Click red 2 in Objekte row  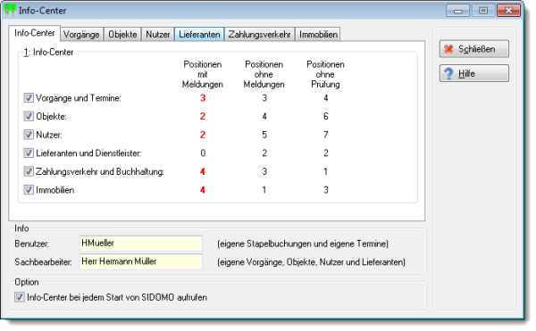[x=203, y=116]
